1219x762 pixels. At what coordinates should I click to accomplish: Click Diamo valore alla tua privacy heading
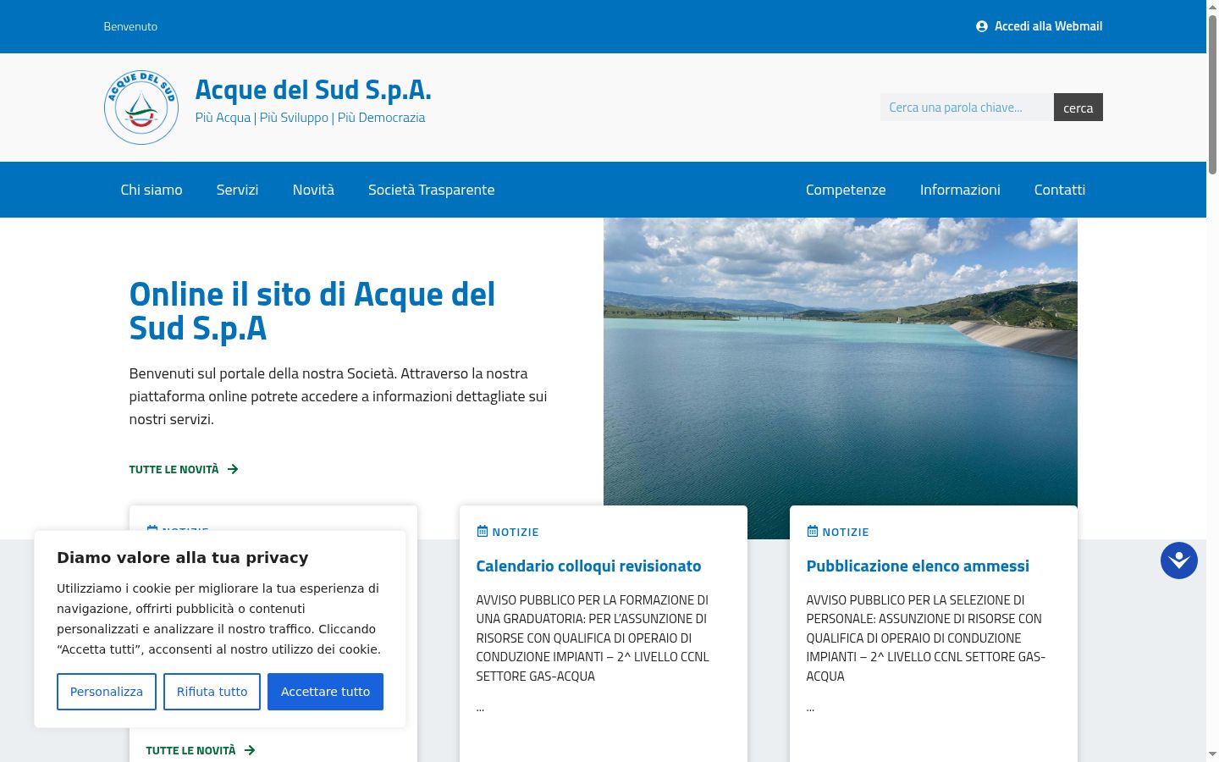click(183, 557)
